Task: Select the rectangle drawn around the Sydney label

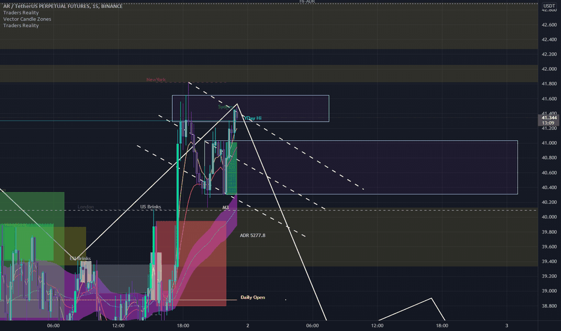Action: [x=250, y=108]
